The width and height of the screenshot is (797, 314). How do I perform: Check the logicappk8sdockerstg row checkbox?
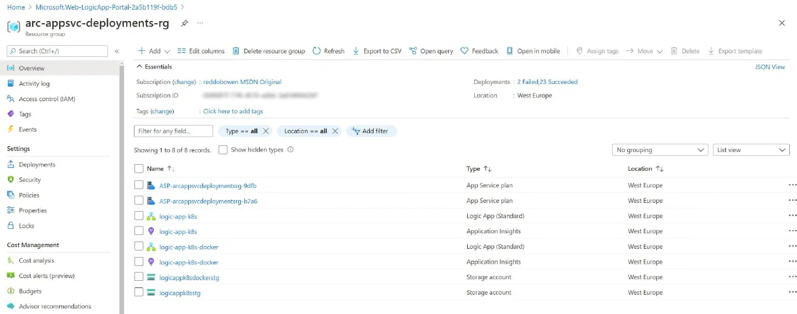click(139, 277)
